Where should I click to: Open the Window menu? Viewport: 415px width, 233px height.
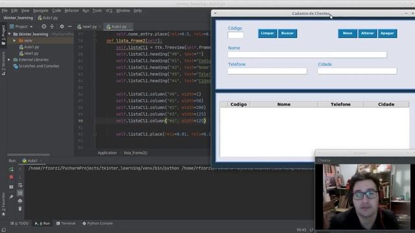click(x=123, y=10)
